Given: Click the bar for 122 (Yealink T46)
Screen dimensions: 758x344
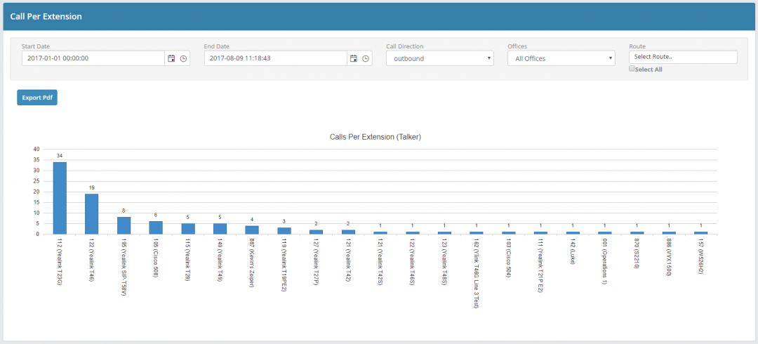Looking at the screenshot, I should (x=92, y=214).
